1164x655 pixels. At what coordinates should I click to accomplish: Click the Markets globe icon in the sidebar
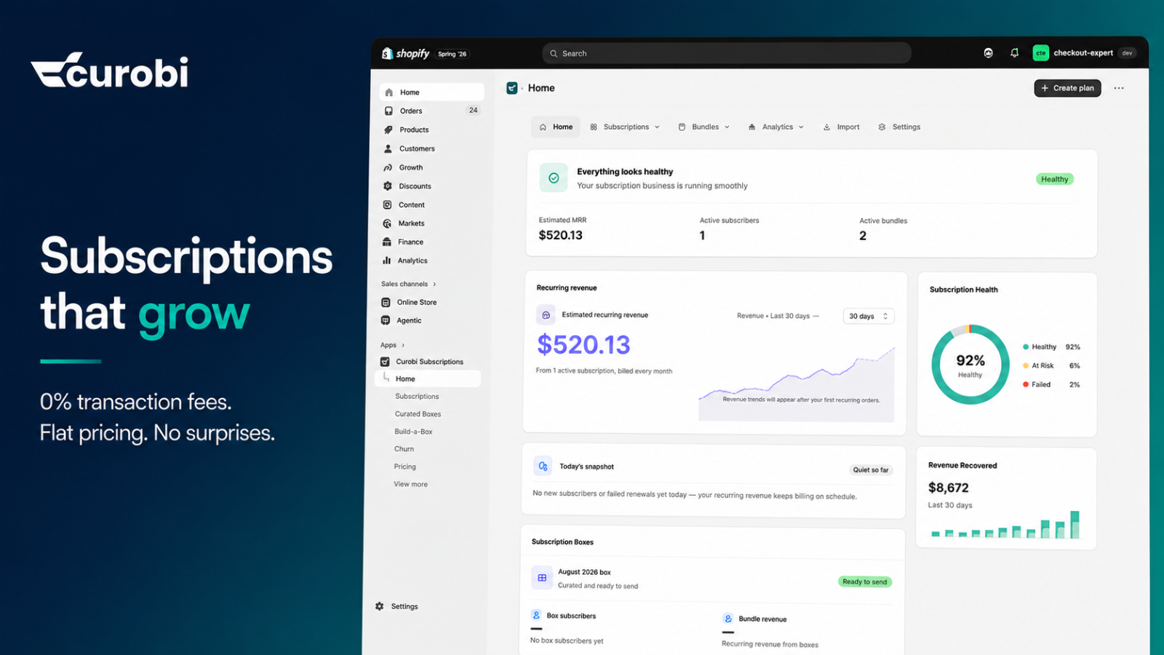pos(387,223)
